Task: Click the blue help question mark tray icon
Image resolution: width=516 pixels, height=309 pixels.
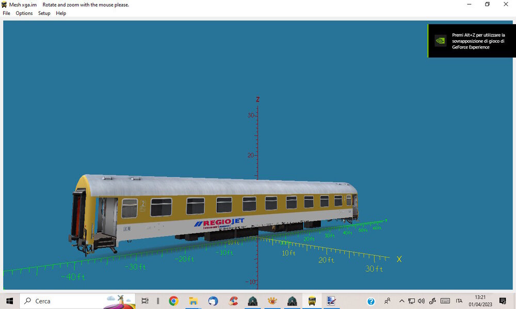Action: coord(371,301)
